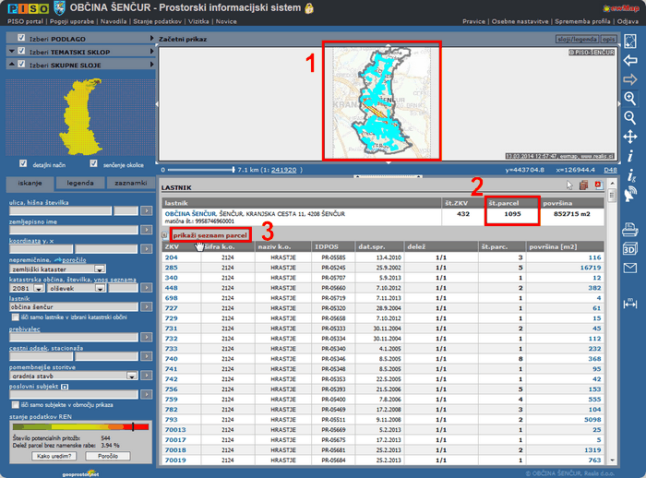This screenshot has width=646, height=478.
Task: Activate the pan map tool
Action: [x=630, y=137]
